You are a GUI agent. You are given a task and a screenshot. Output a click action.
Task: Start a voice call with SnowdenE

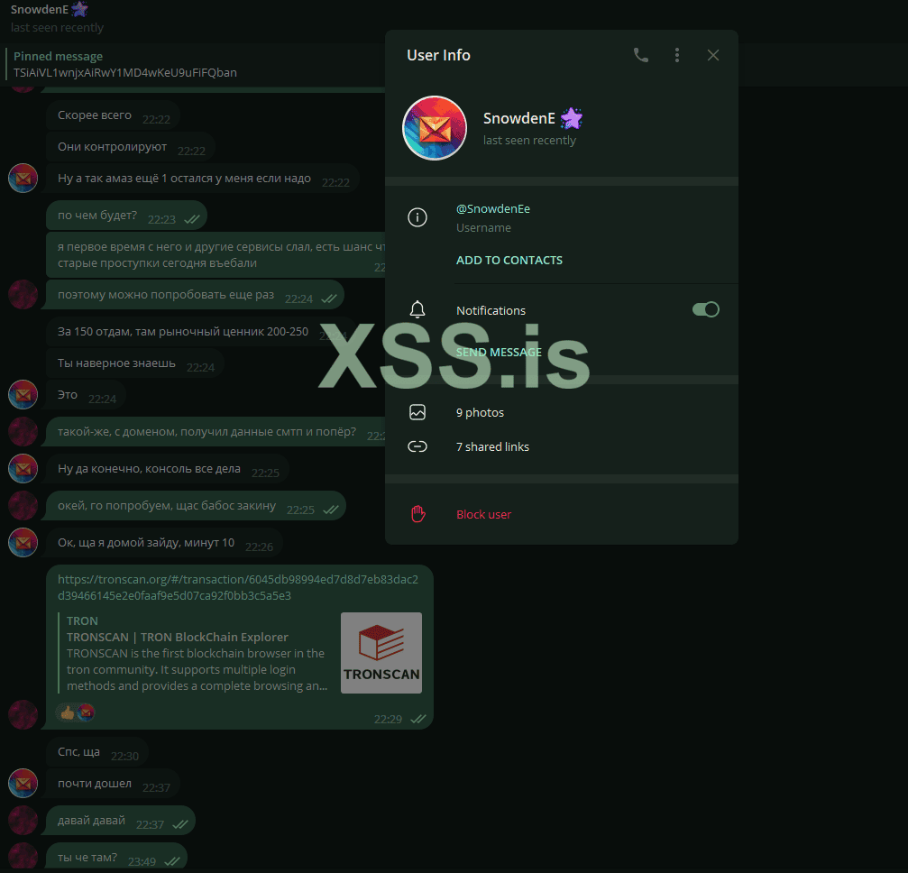641,55
